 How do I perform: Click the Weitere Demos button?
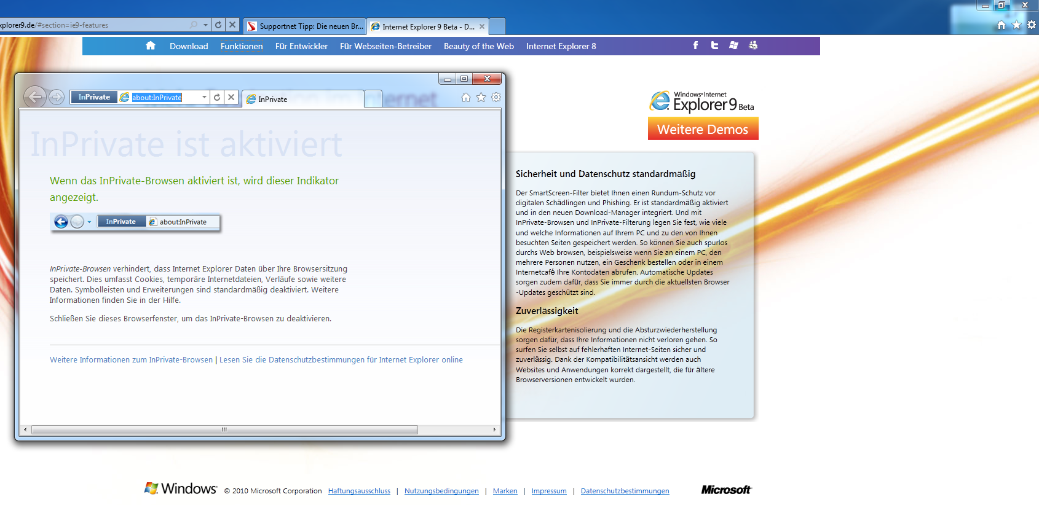pyautogui.click(x=703, y=129)
